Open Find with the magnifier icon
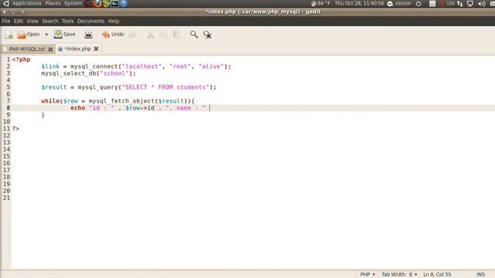495x278 pixels. pyautogui.click(x=194, y=35)
